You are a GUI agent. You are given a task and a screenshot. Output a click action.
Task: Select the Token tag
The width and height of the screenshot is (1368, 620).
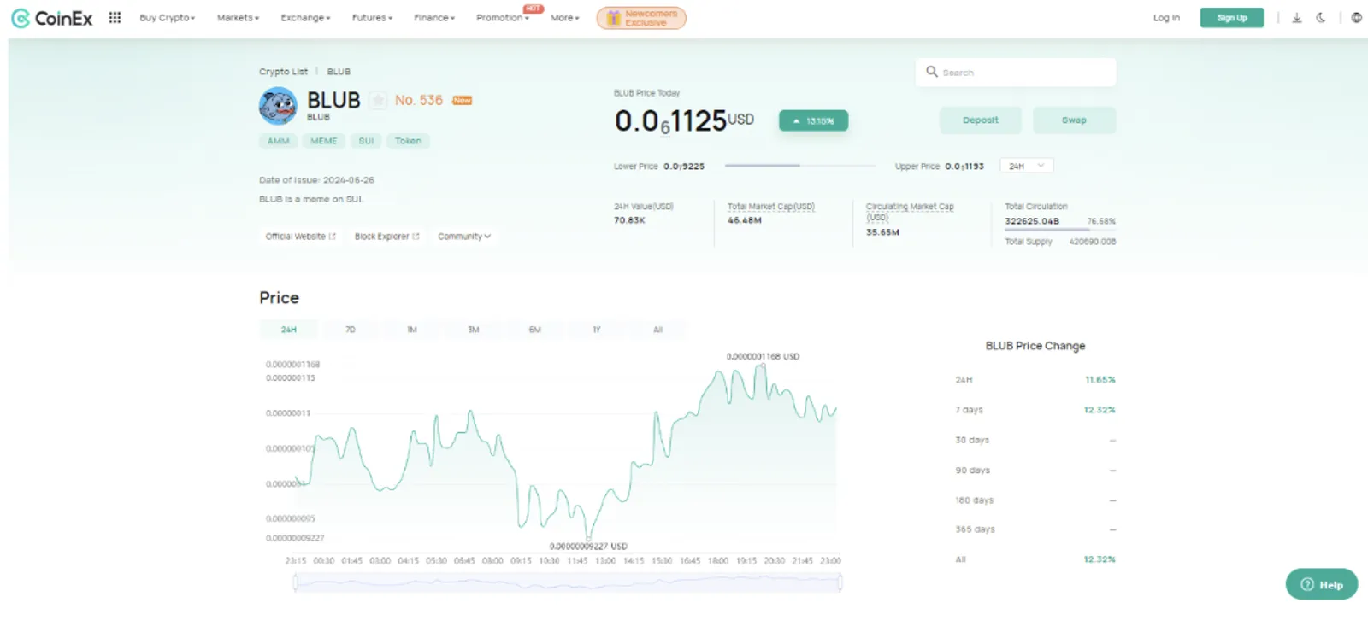coord(408,141)
